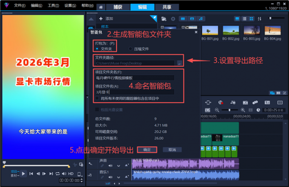This screenshot has height=187, width=289.
Task: Switch library to thumbnail grid view
Action: point(251,19)
